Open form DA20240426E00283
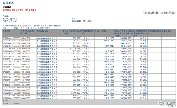Screen dimensions: 177x108 click(11, 38)
